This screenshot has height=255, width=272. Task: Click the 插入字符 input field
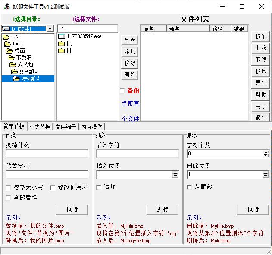pos(138,154)
